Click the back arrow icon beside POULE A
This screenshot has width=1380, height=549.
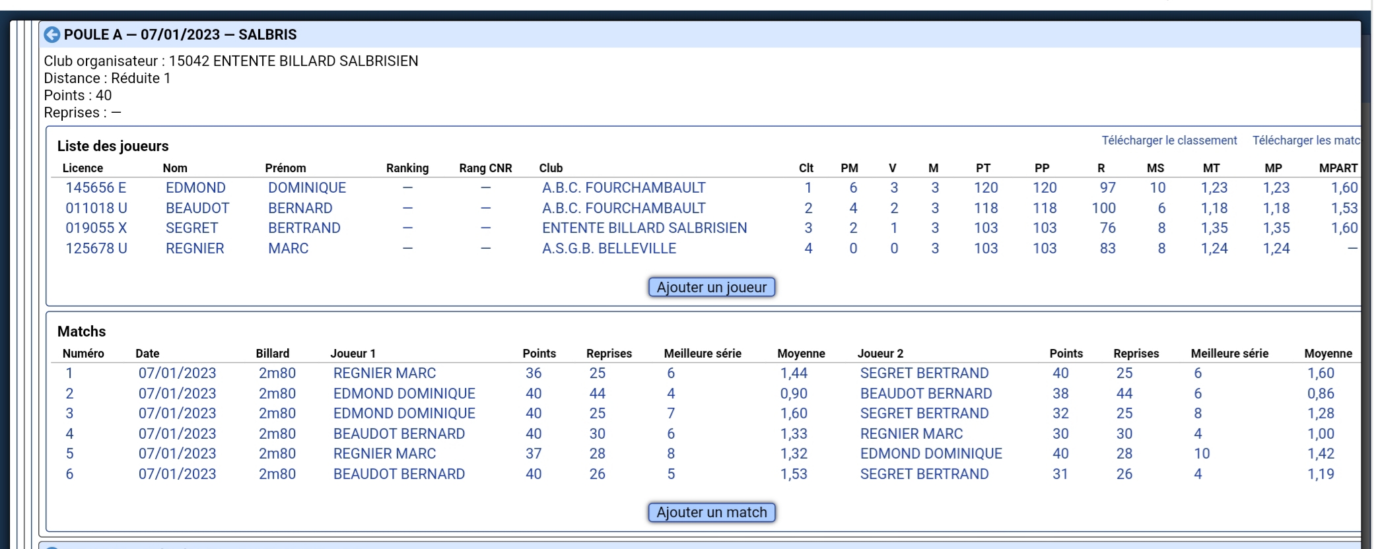click(x=52, y=35)
